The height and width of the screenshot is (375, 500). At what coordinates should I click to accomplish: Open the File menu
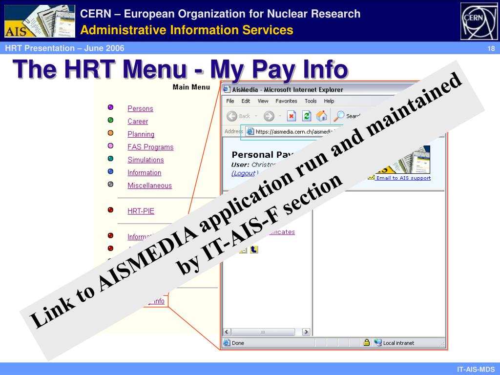coord(230,101)
